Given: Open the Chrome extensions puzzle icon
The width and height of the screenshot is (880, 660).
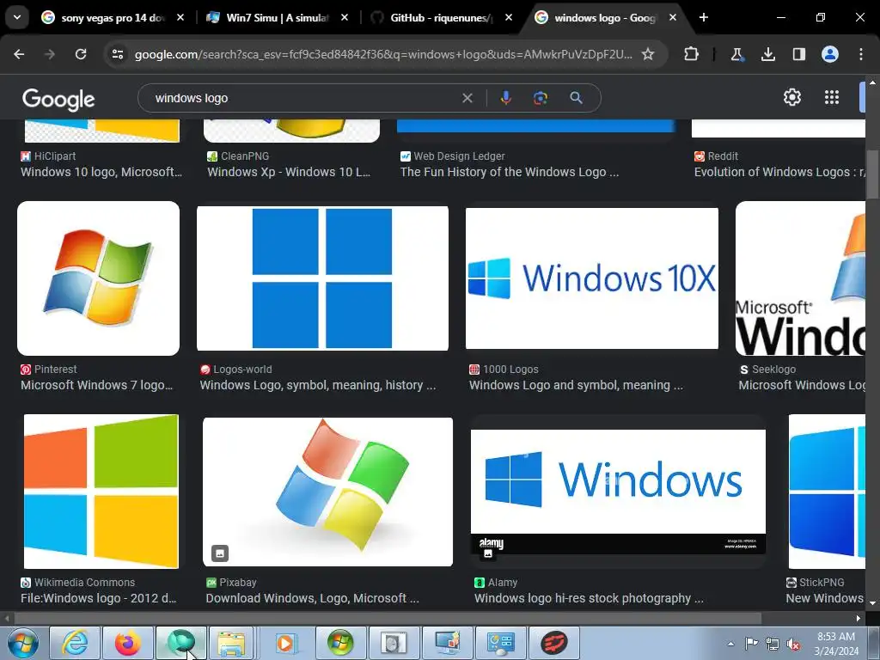Looking at the screenshot, I should (x=692, y=54).
